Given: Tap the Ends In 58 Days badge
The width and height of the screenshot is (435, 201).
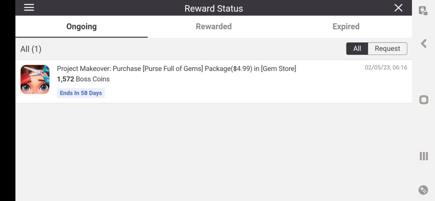Looking at the screenshot, I should pyautogui.click(x=81, y=93).
